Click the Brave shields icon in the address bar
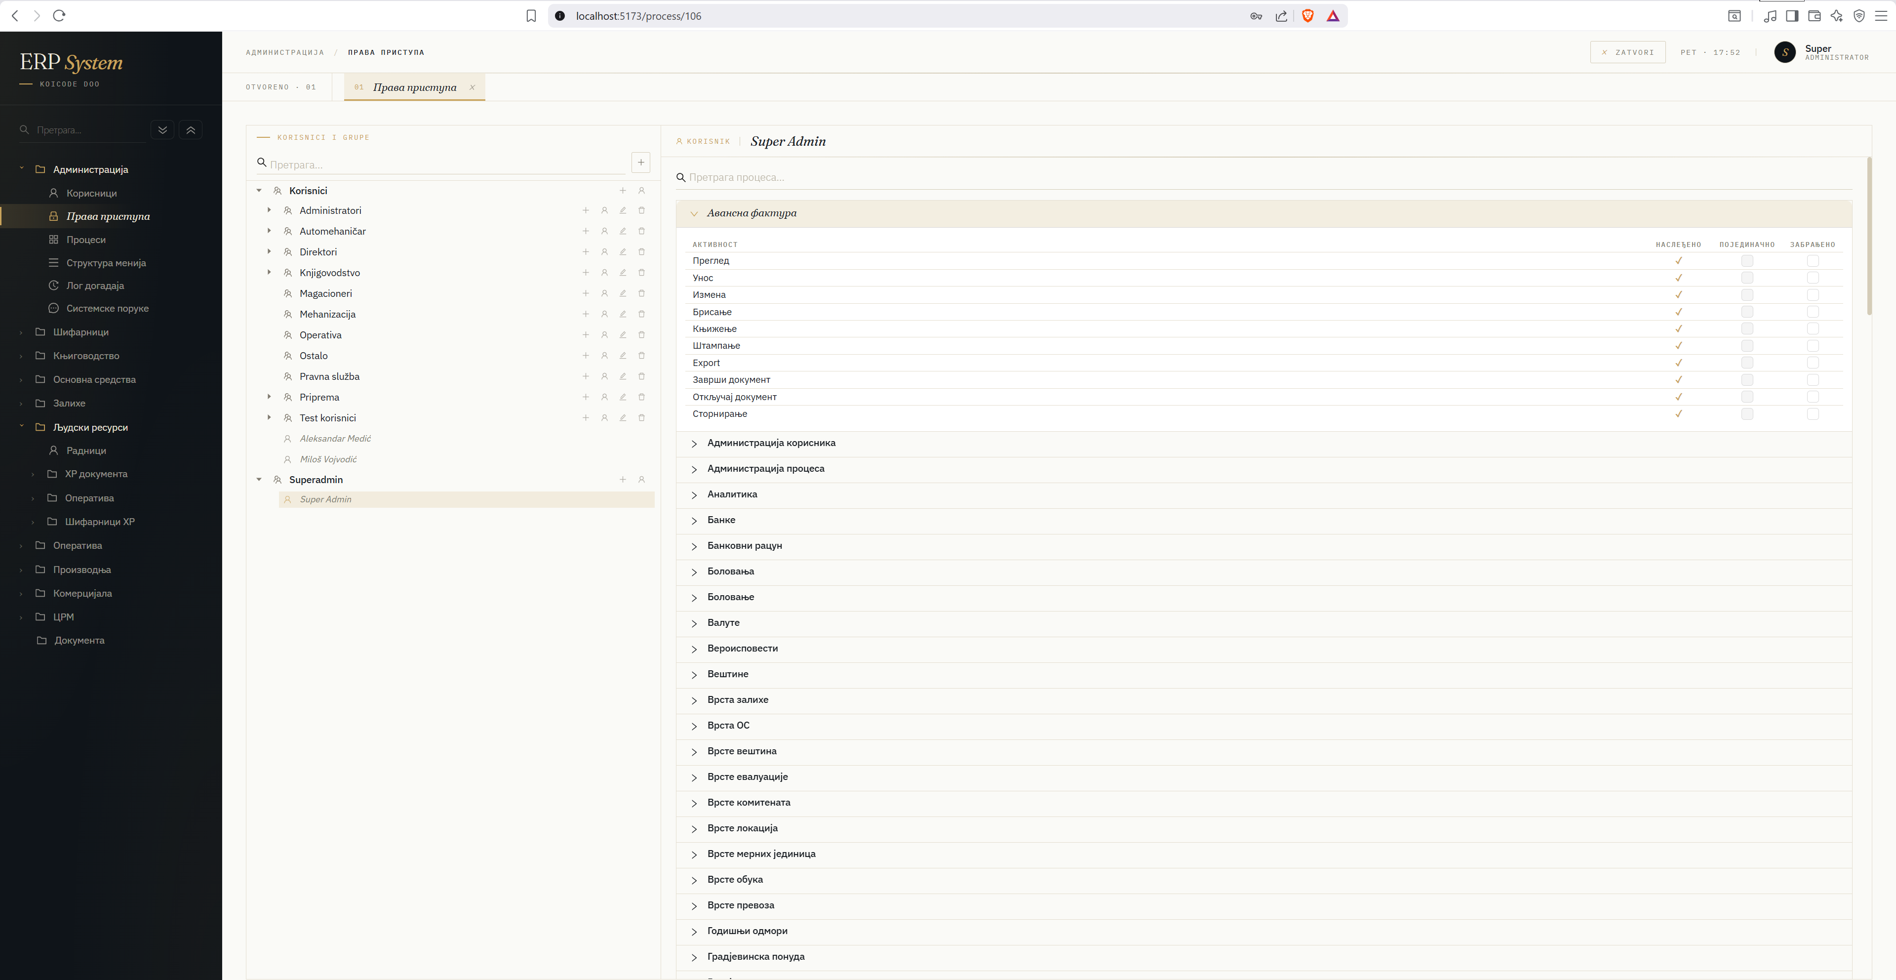 tap(1308, 15)
